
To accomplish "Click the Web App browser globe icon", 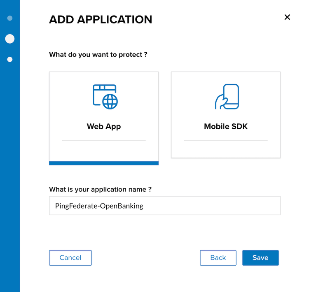I will coord(105,97).
